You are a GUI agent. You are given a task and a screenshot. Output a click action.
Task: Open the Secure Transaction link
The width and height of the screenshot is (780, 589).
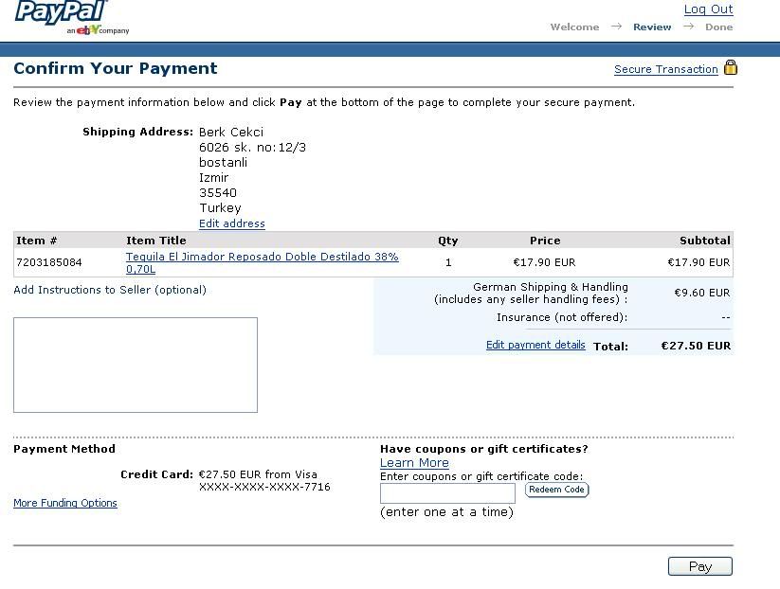(666, 69)
